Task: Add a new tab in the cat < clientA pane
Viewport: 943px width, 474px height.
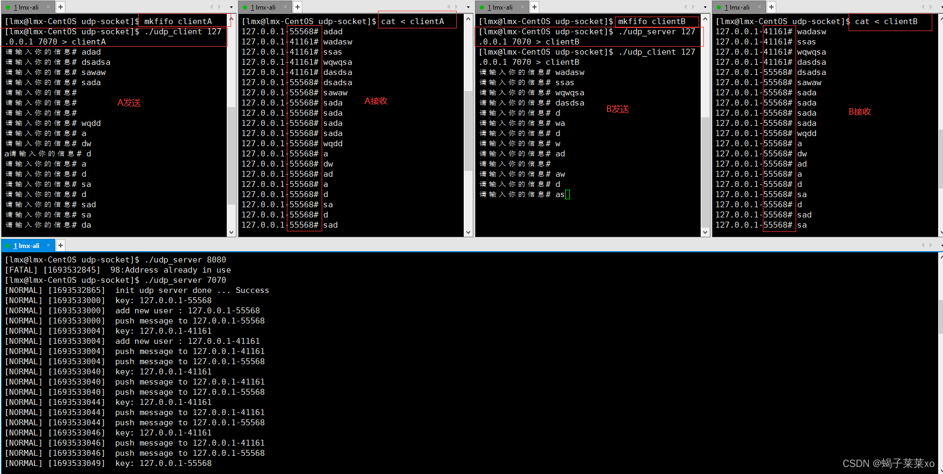Action: click(x=298, y=7)
